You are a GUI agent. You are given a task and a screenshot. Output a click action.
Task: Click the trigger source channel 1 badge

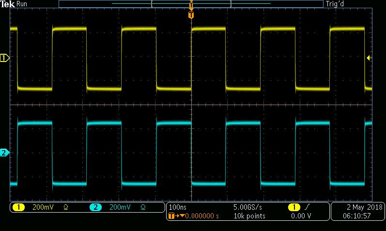coord(294,207)
